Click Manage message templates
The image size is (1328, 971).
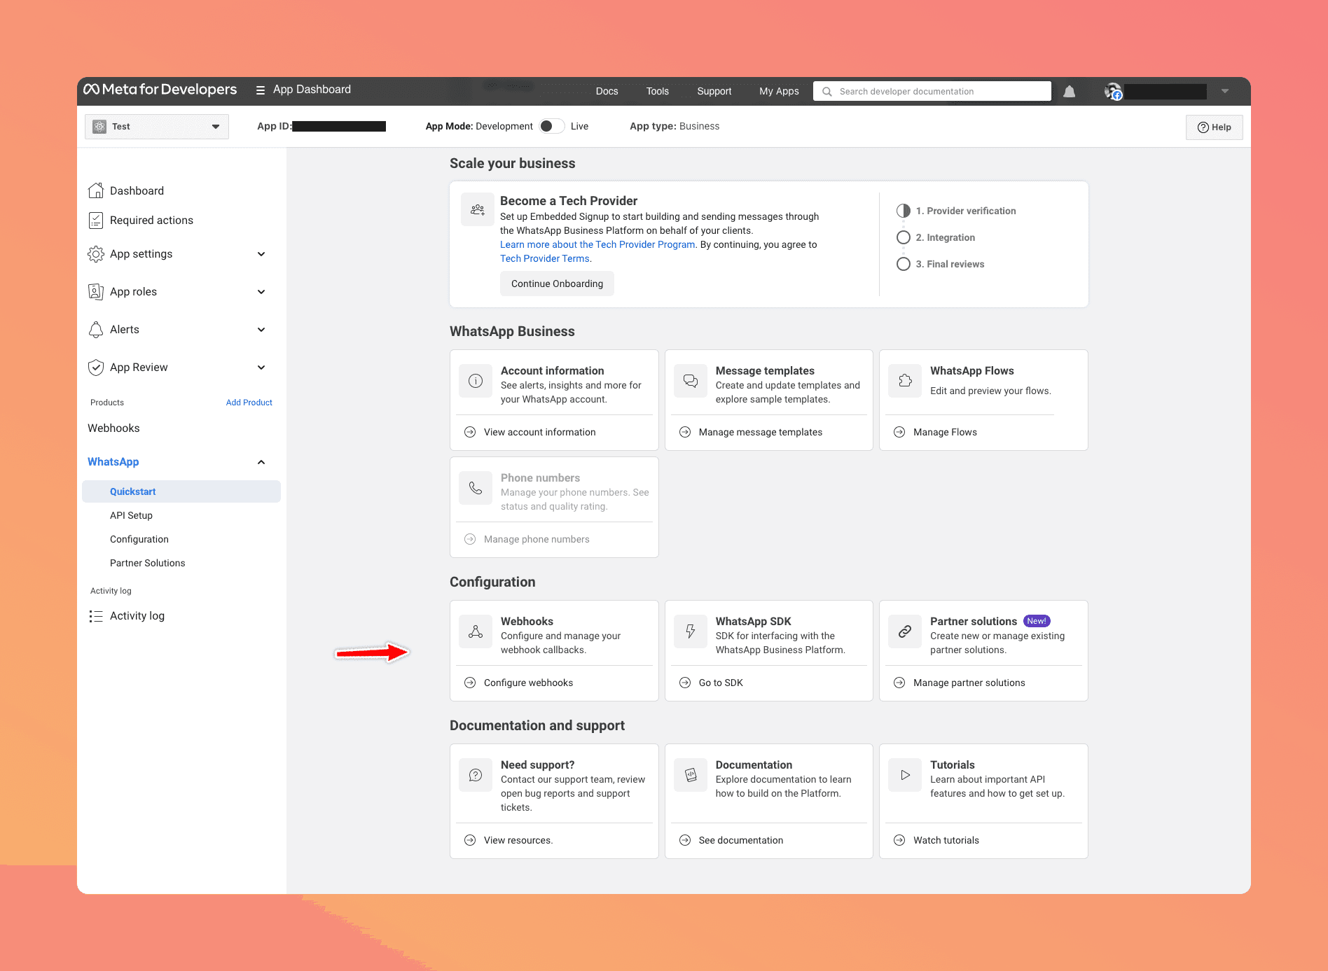(760, 432)
